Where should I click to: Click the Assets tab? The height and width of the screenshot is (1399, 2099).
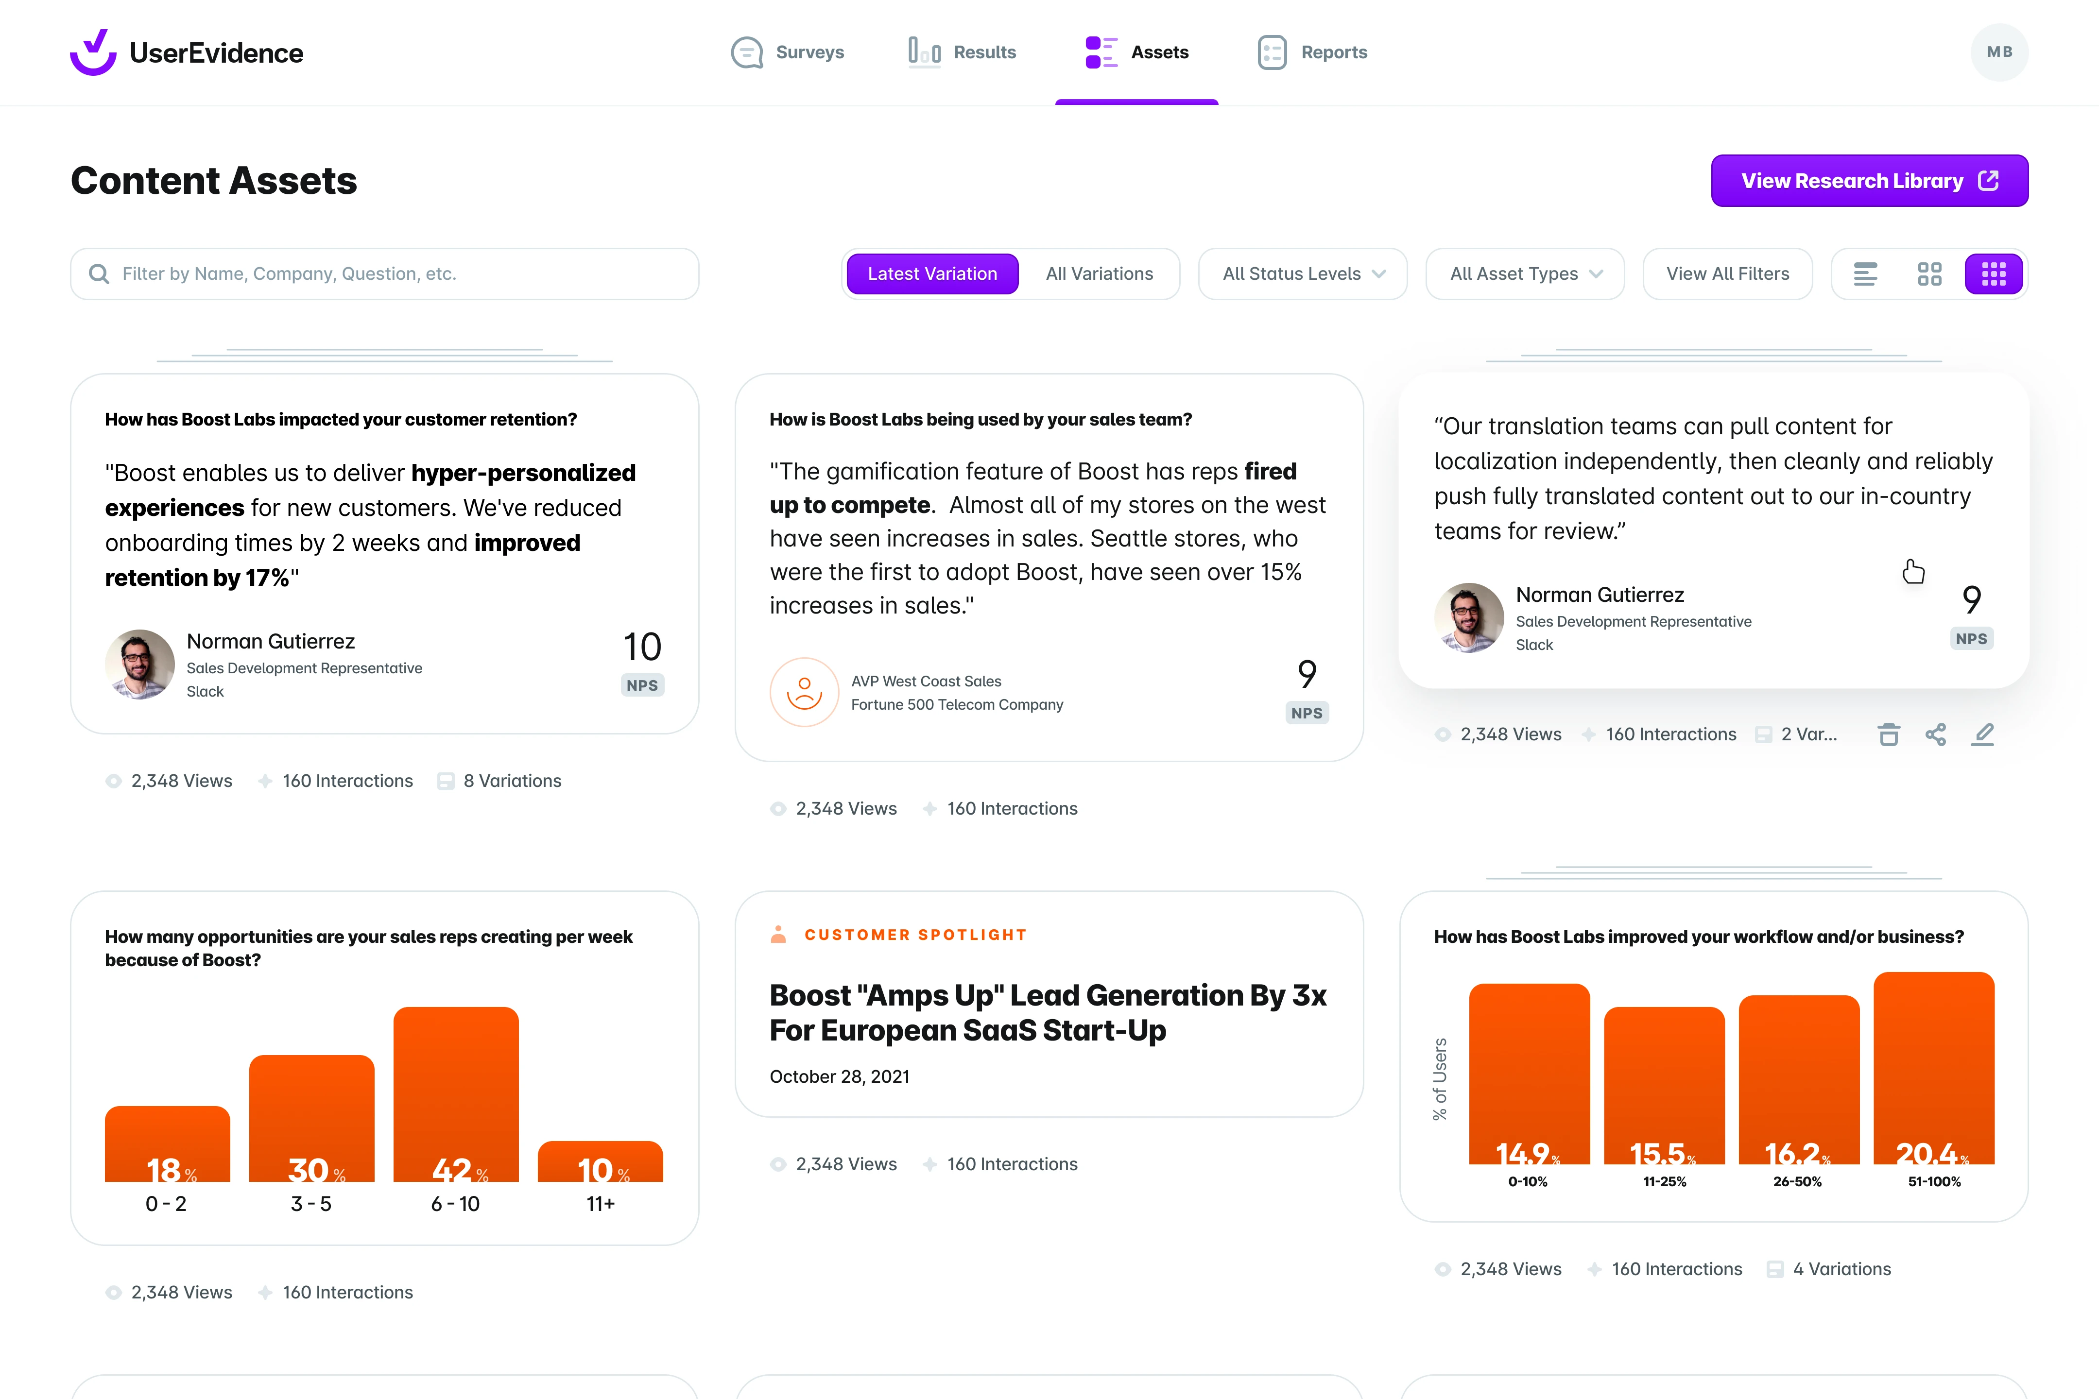[x=1136, y=51]
